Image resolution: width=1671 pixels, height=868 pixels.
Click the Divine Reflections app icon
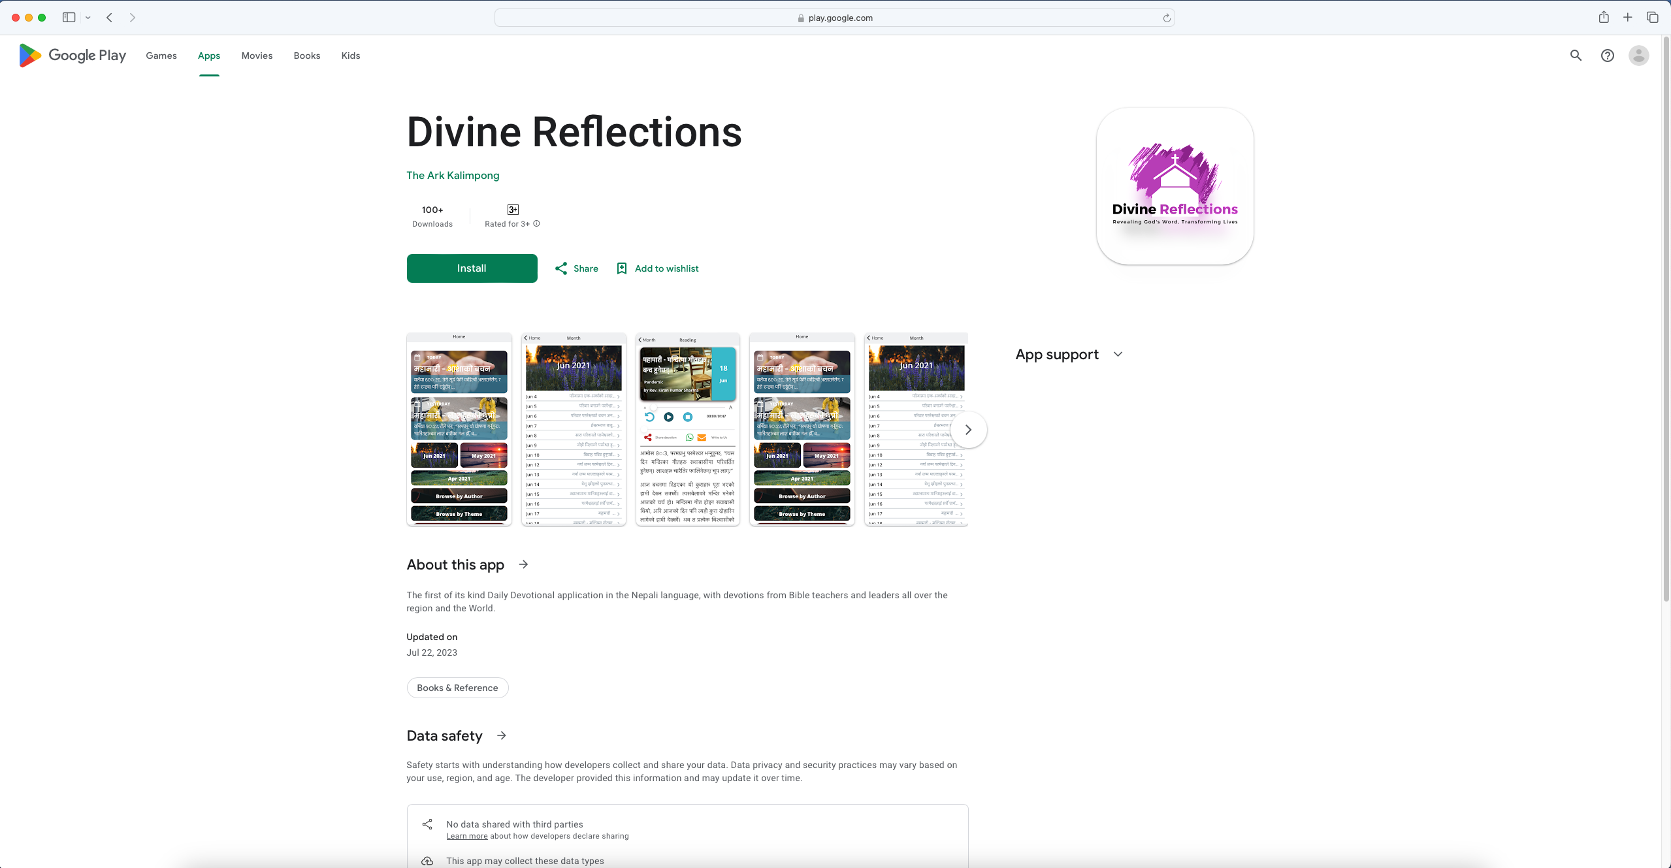tap(1175, 186)
